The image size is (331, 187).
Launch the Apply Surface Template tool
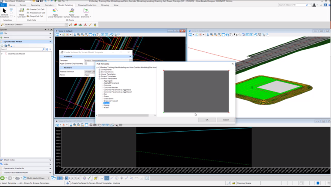pos(71,13)
